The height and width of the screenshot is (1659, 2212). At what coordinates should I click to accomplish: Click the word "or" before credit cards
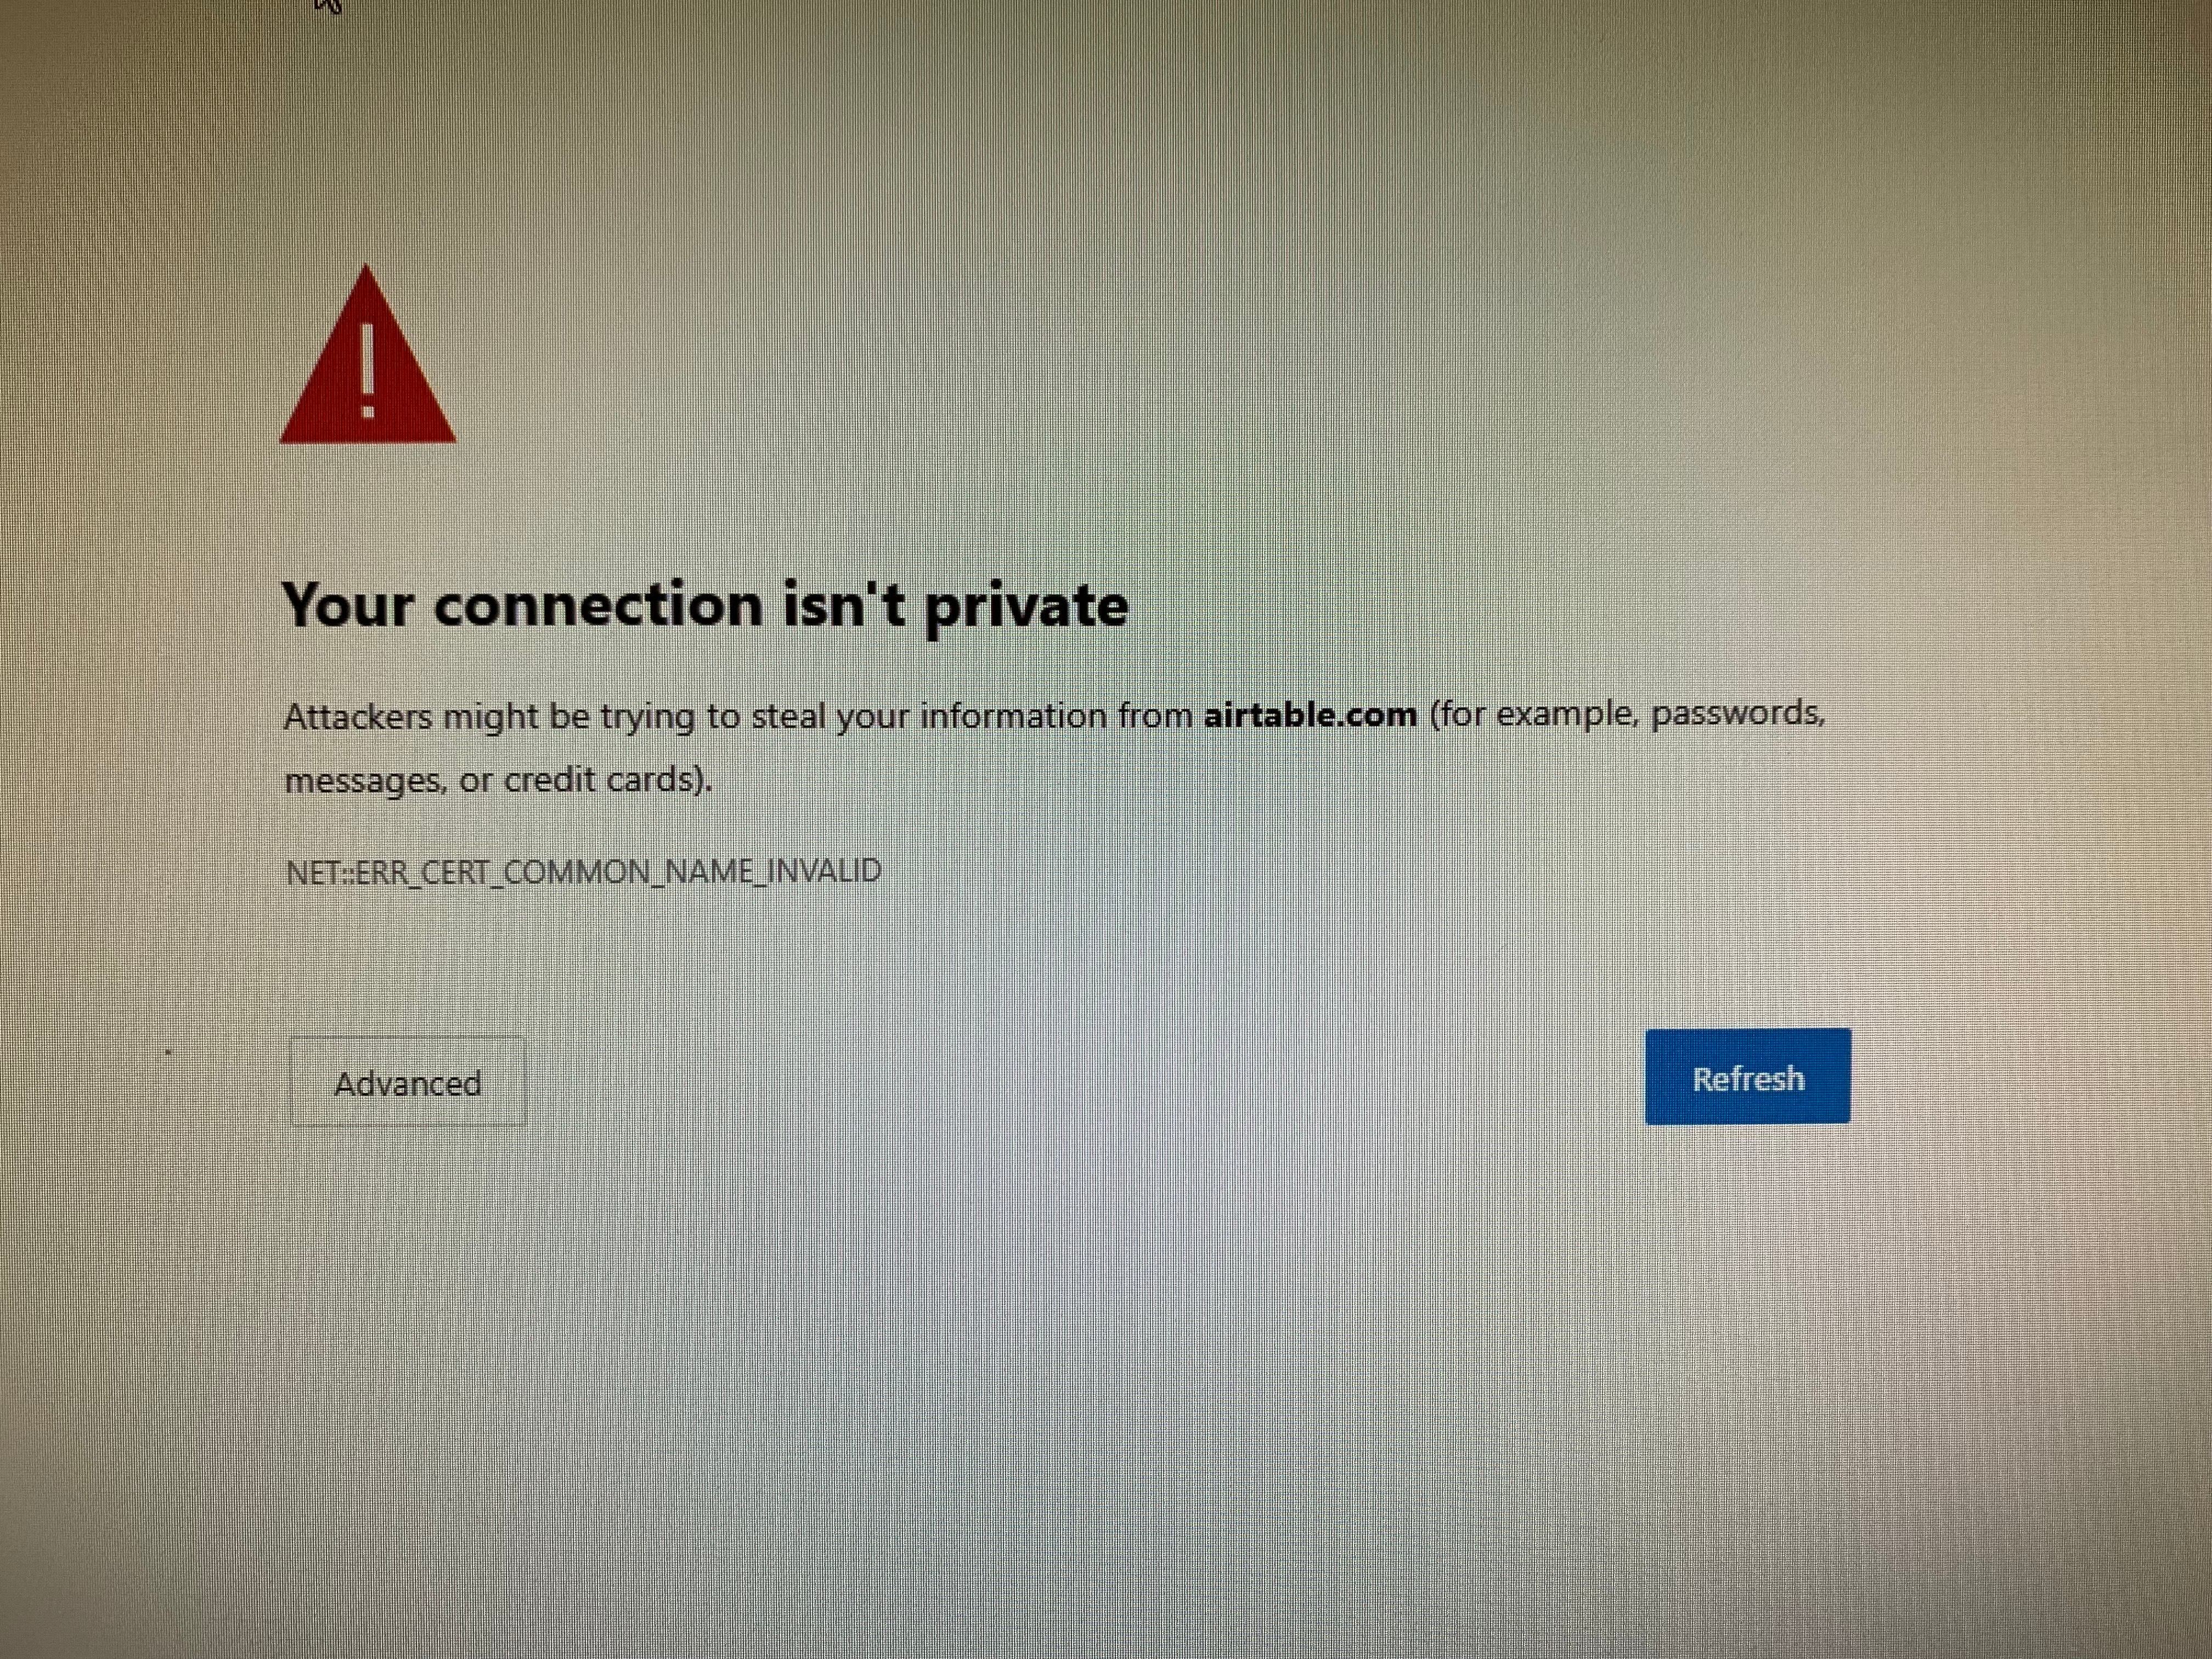(x=475, y=781)
